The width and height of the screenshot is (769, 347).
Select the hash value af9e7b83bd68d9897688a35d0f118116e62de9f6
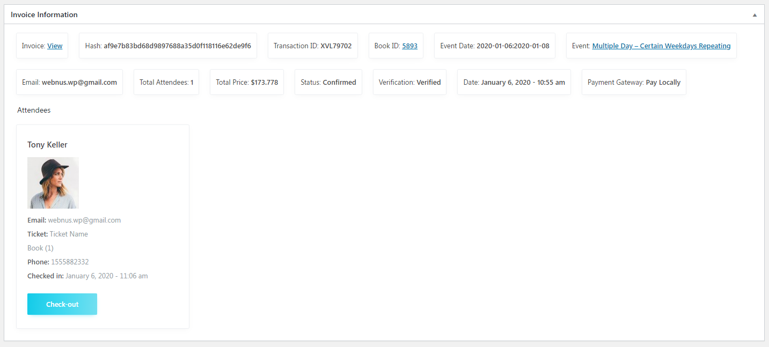click(177, 46)
